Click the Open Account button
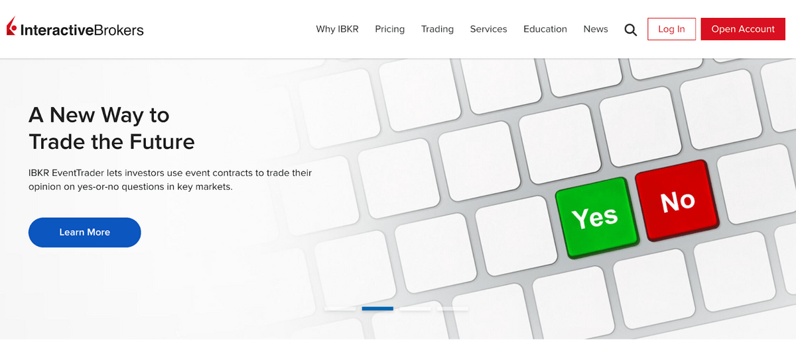Screen dimensions: 796x340 (743, 29)
